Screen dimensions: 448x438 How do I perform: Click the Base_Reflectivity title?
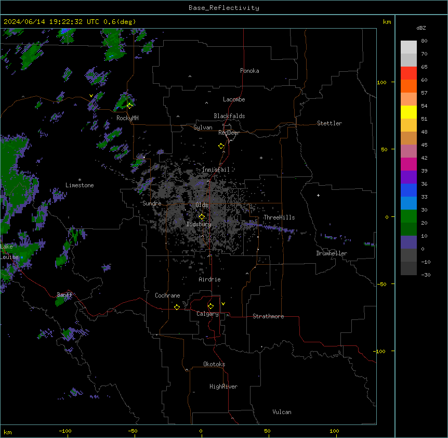(x=224, y=8)
